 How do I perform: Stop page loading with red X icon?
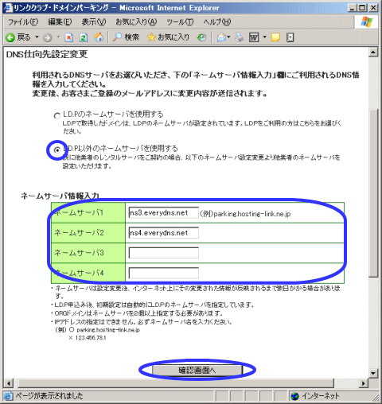pyautogui.click(x=69, y=37)
